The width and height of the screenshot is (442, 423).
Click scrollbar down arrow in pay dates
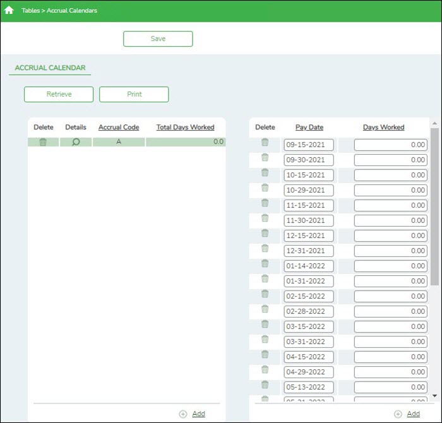pyautogui.click(x=434, y=396)
